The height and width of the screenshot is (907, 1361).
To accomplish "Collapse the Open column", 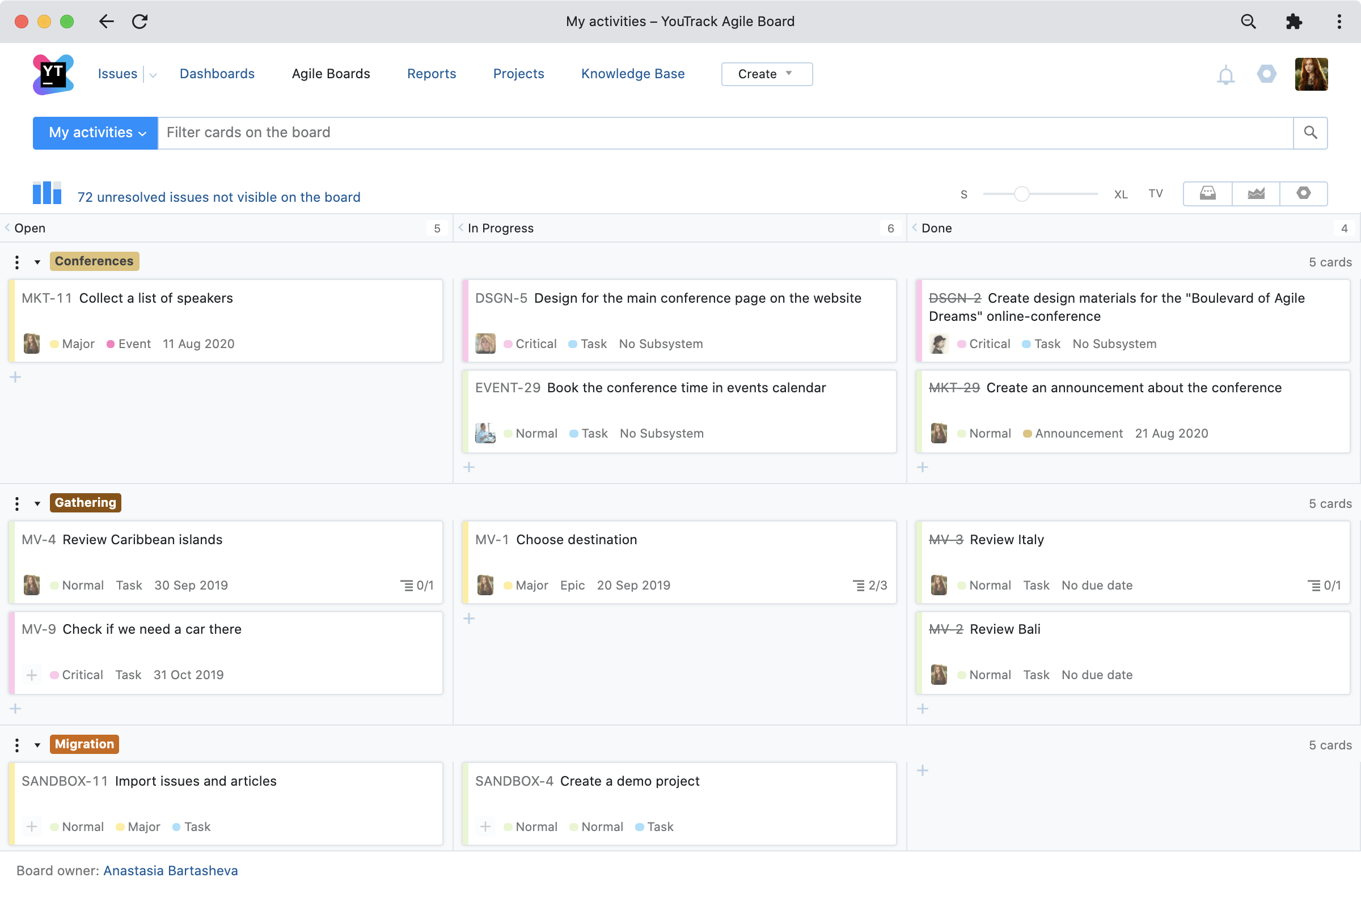I will coord(7,228).
